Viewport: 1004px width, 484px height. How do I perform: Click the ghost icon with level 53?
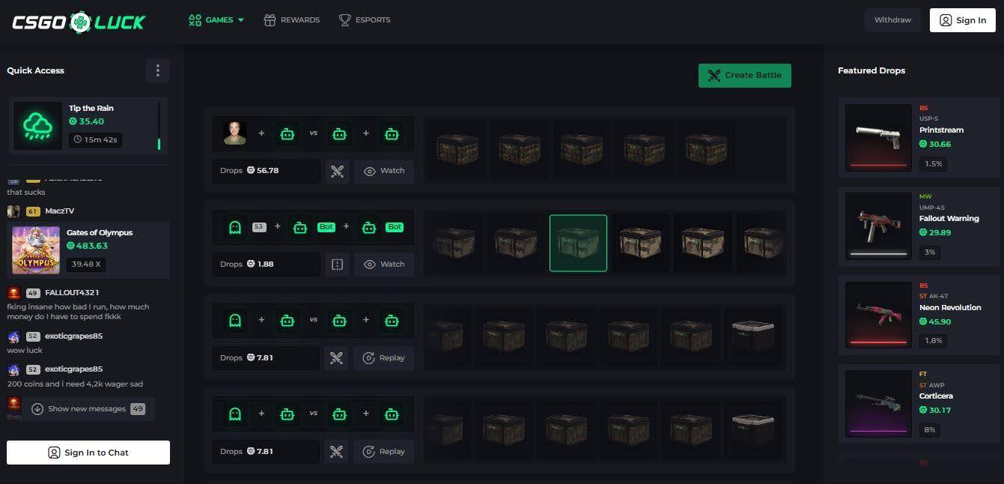(235, 227)
